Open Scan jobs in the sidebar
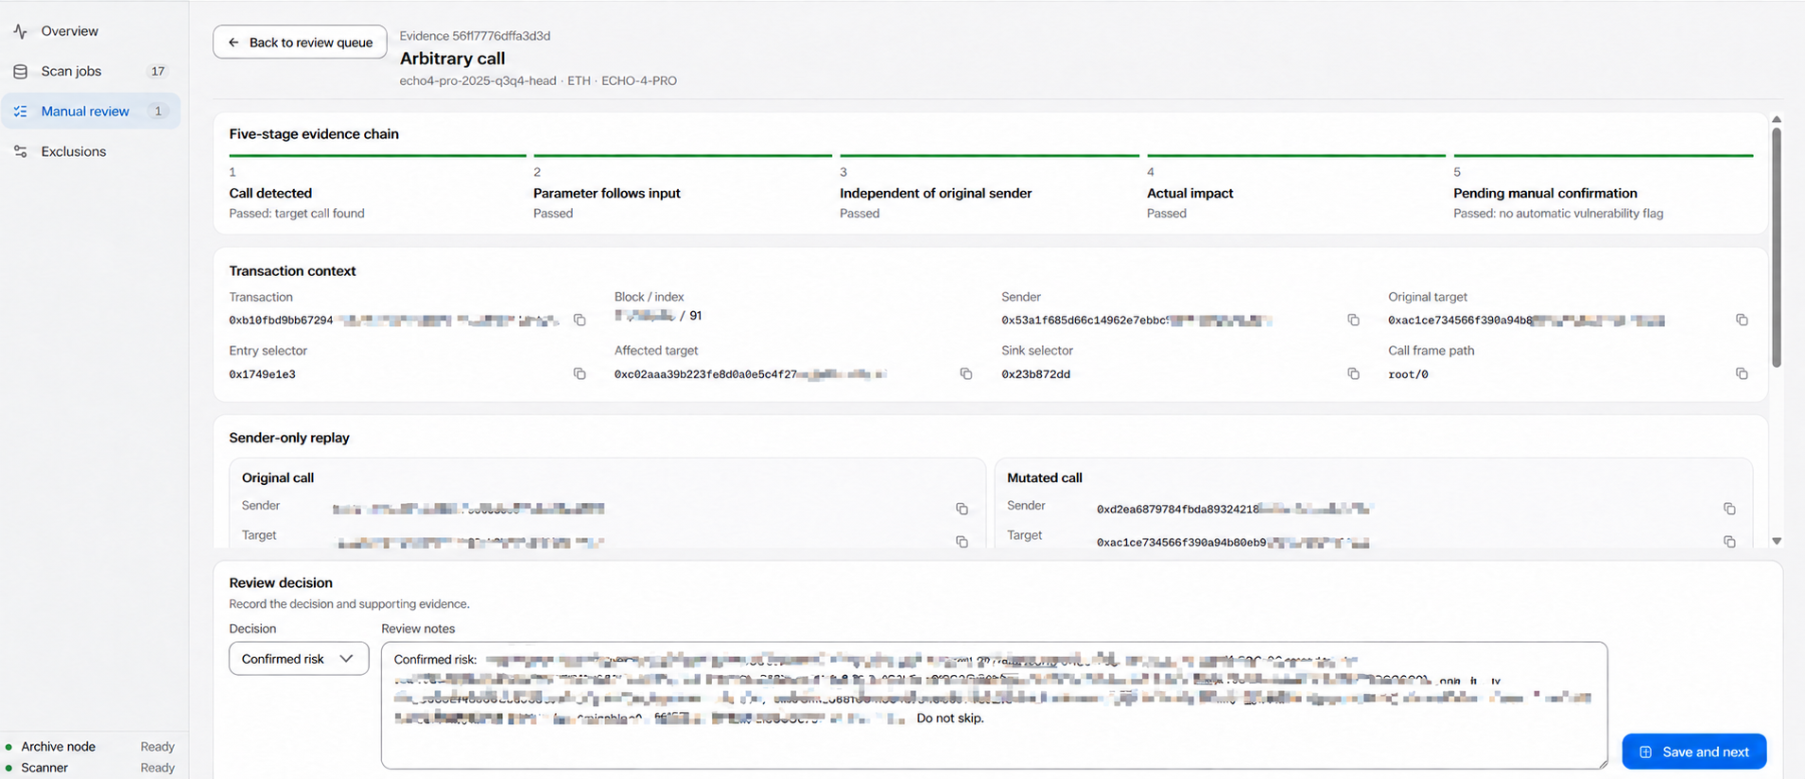The height and width of the screenshot is (779, 1805). [91, 71]
